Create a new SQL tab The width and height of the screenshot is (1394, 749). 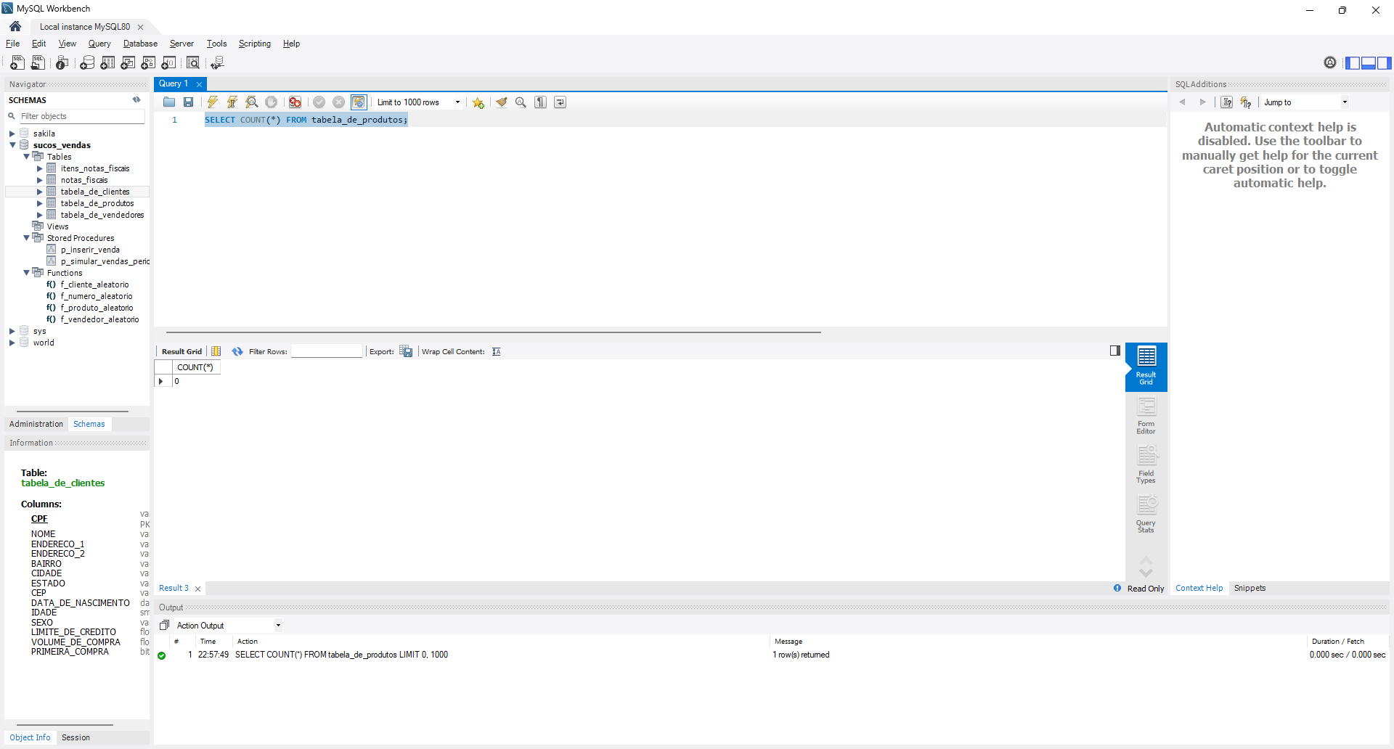(17, 63)
